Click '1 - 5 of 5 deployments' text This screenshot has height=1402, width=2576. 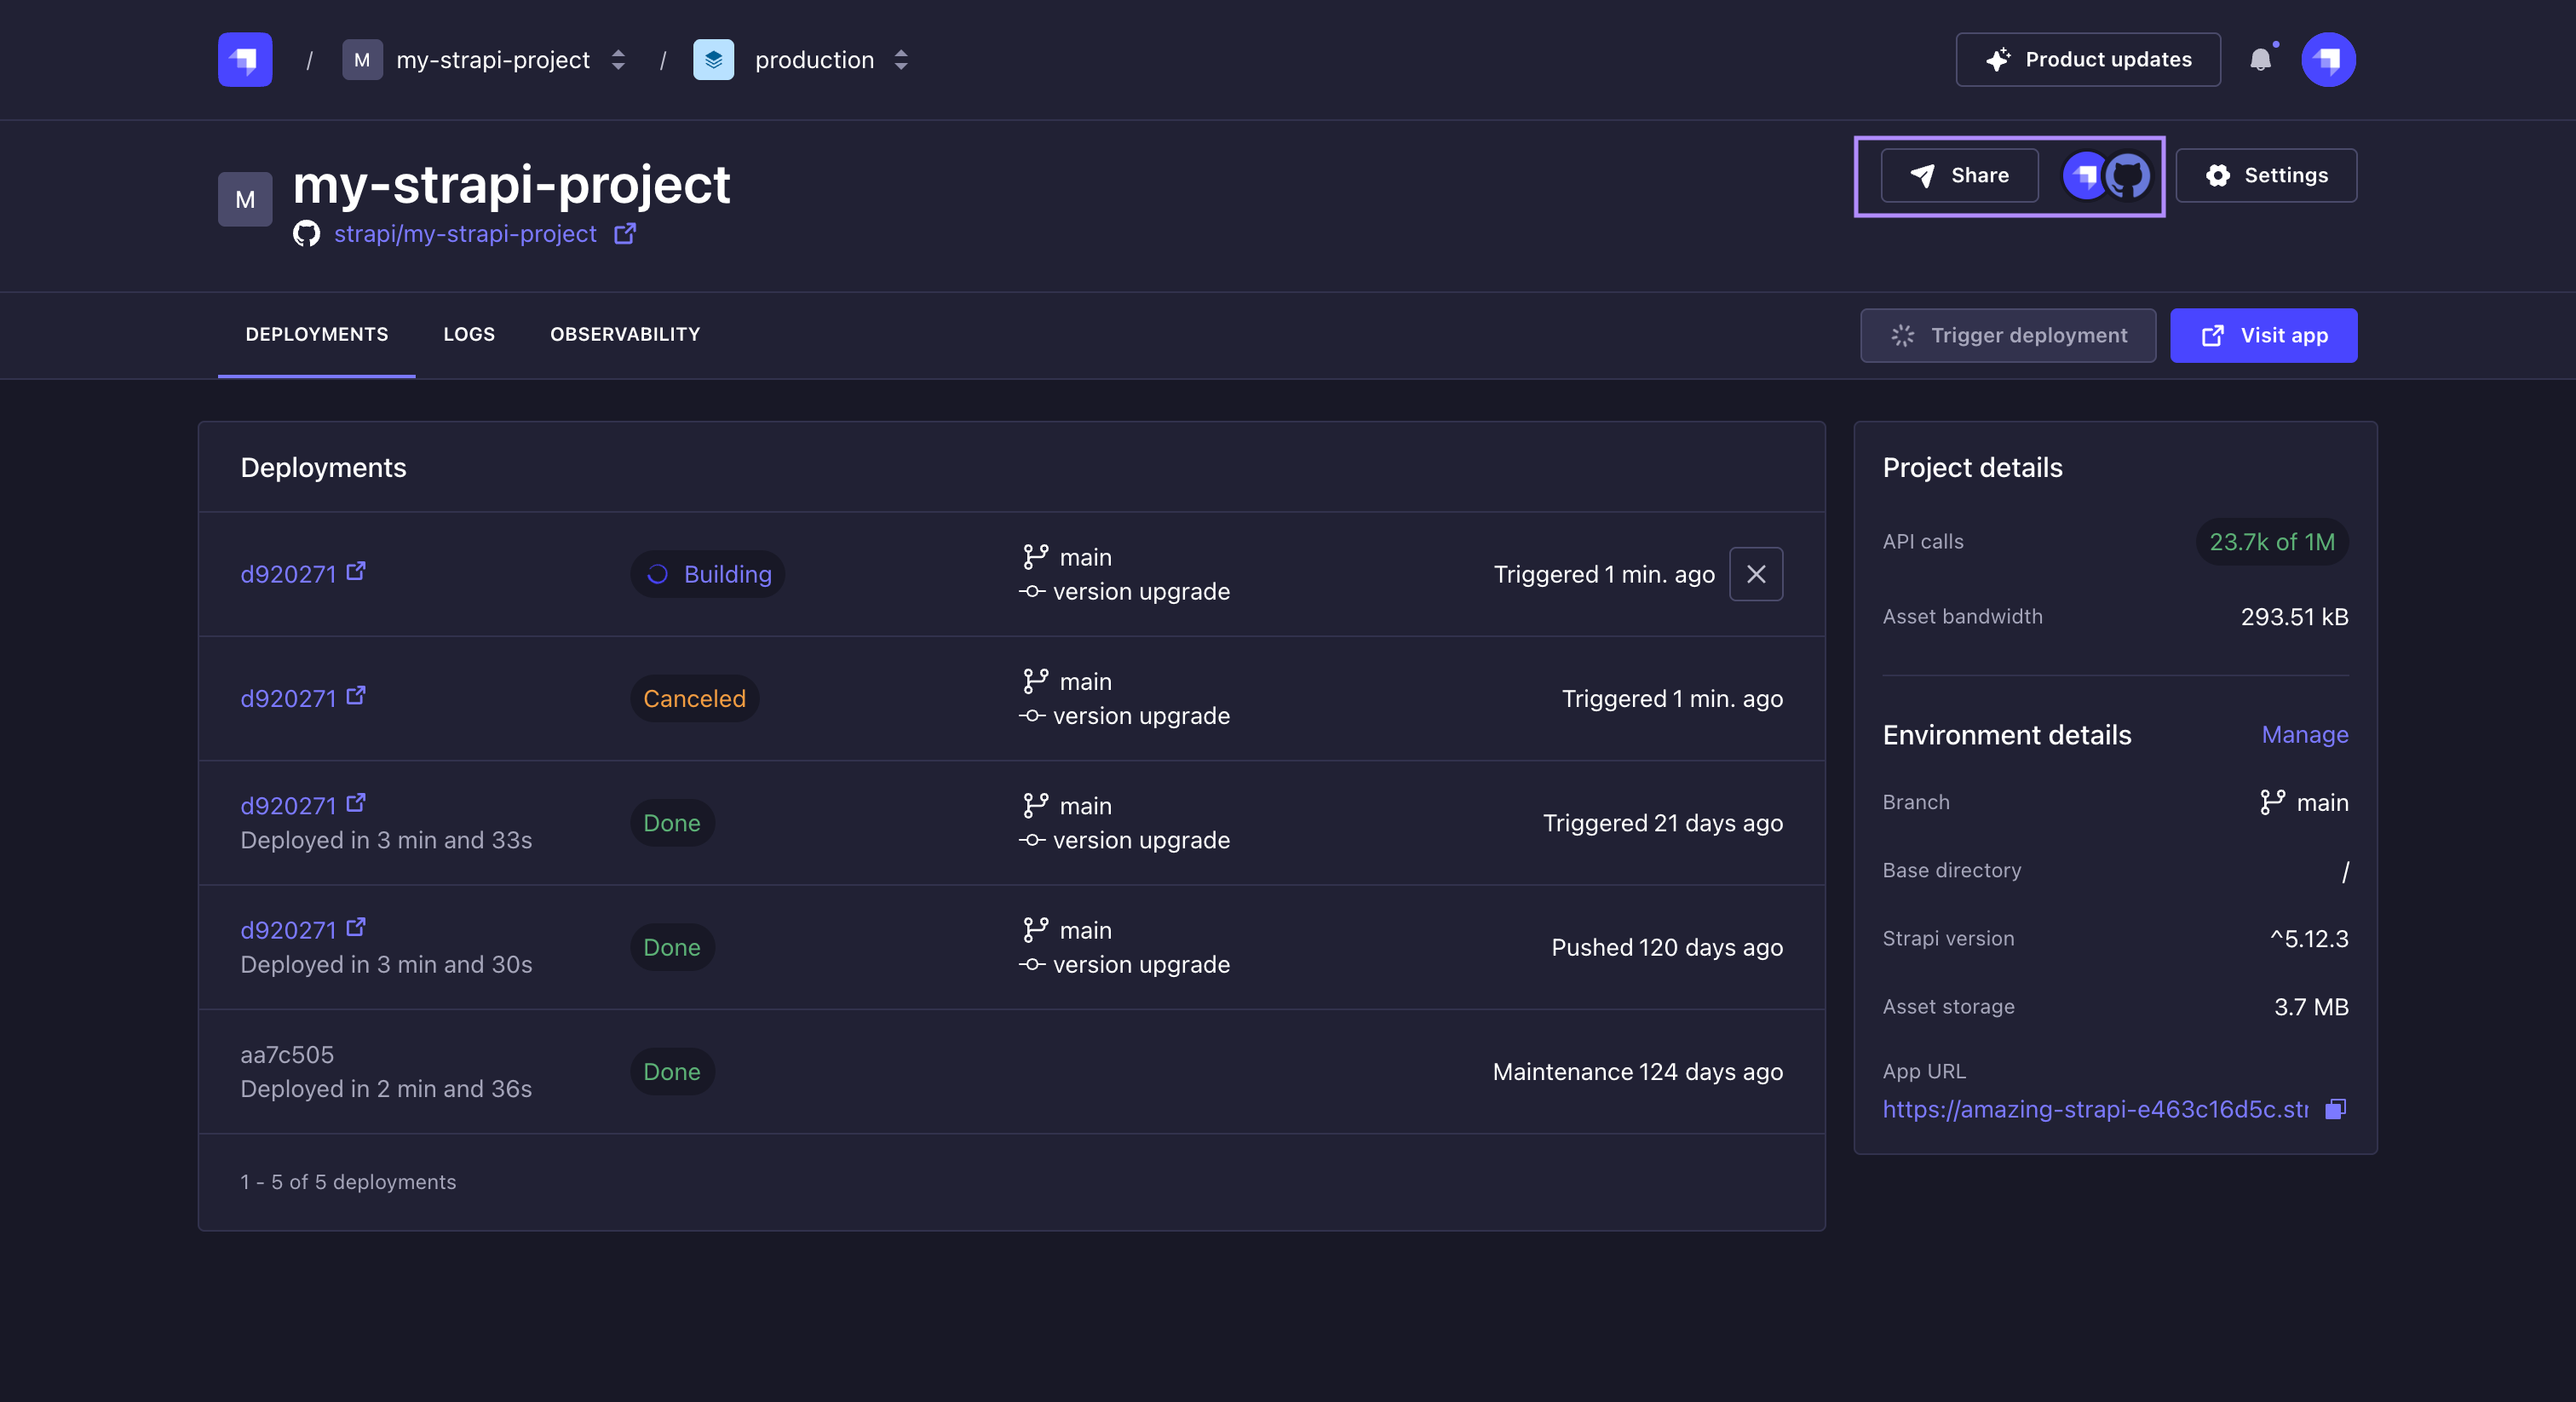coord(348,1182)
